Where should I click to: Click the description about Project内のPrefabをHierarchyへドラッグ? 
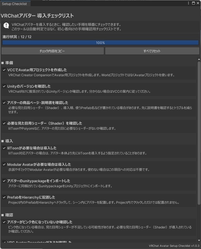pos(94,203)
